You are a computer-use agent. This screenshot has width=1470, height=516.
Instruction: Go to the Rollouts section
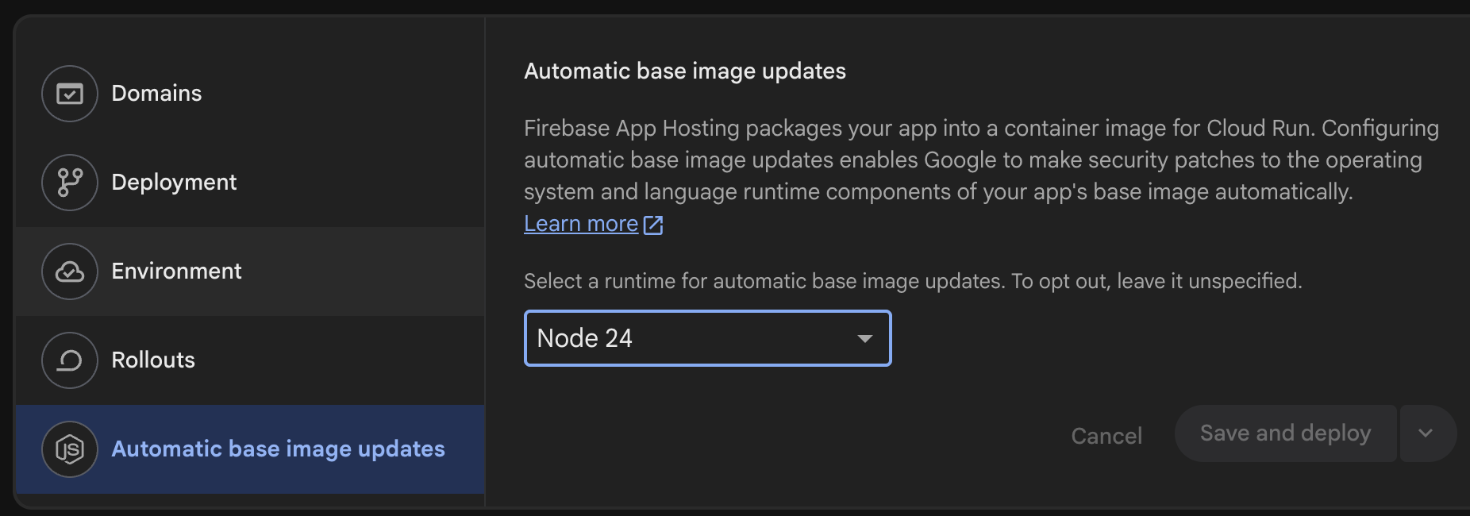click(x=250, y=360)
